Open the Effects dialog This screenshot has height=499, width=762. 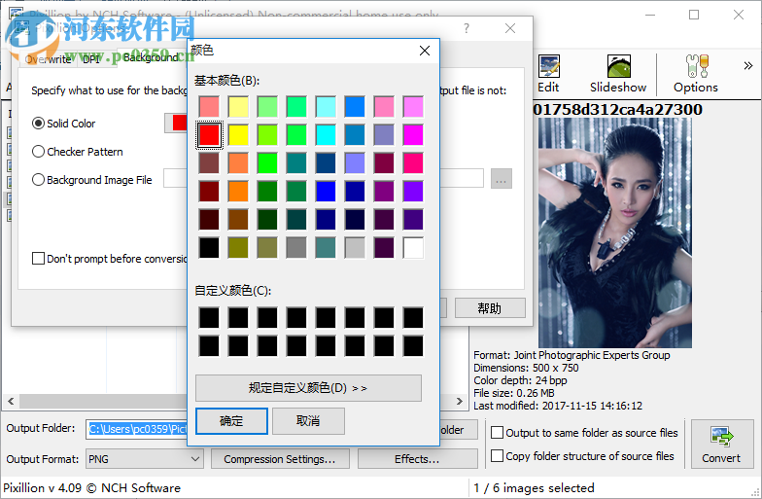417,459
